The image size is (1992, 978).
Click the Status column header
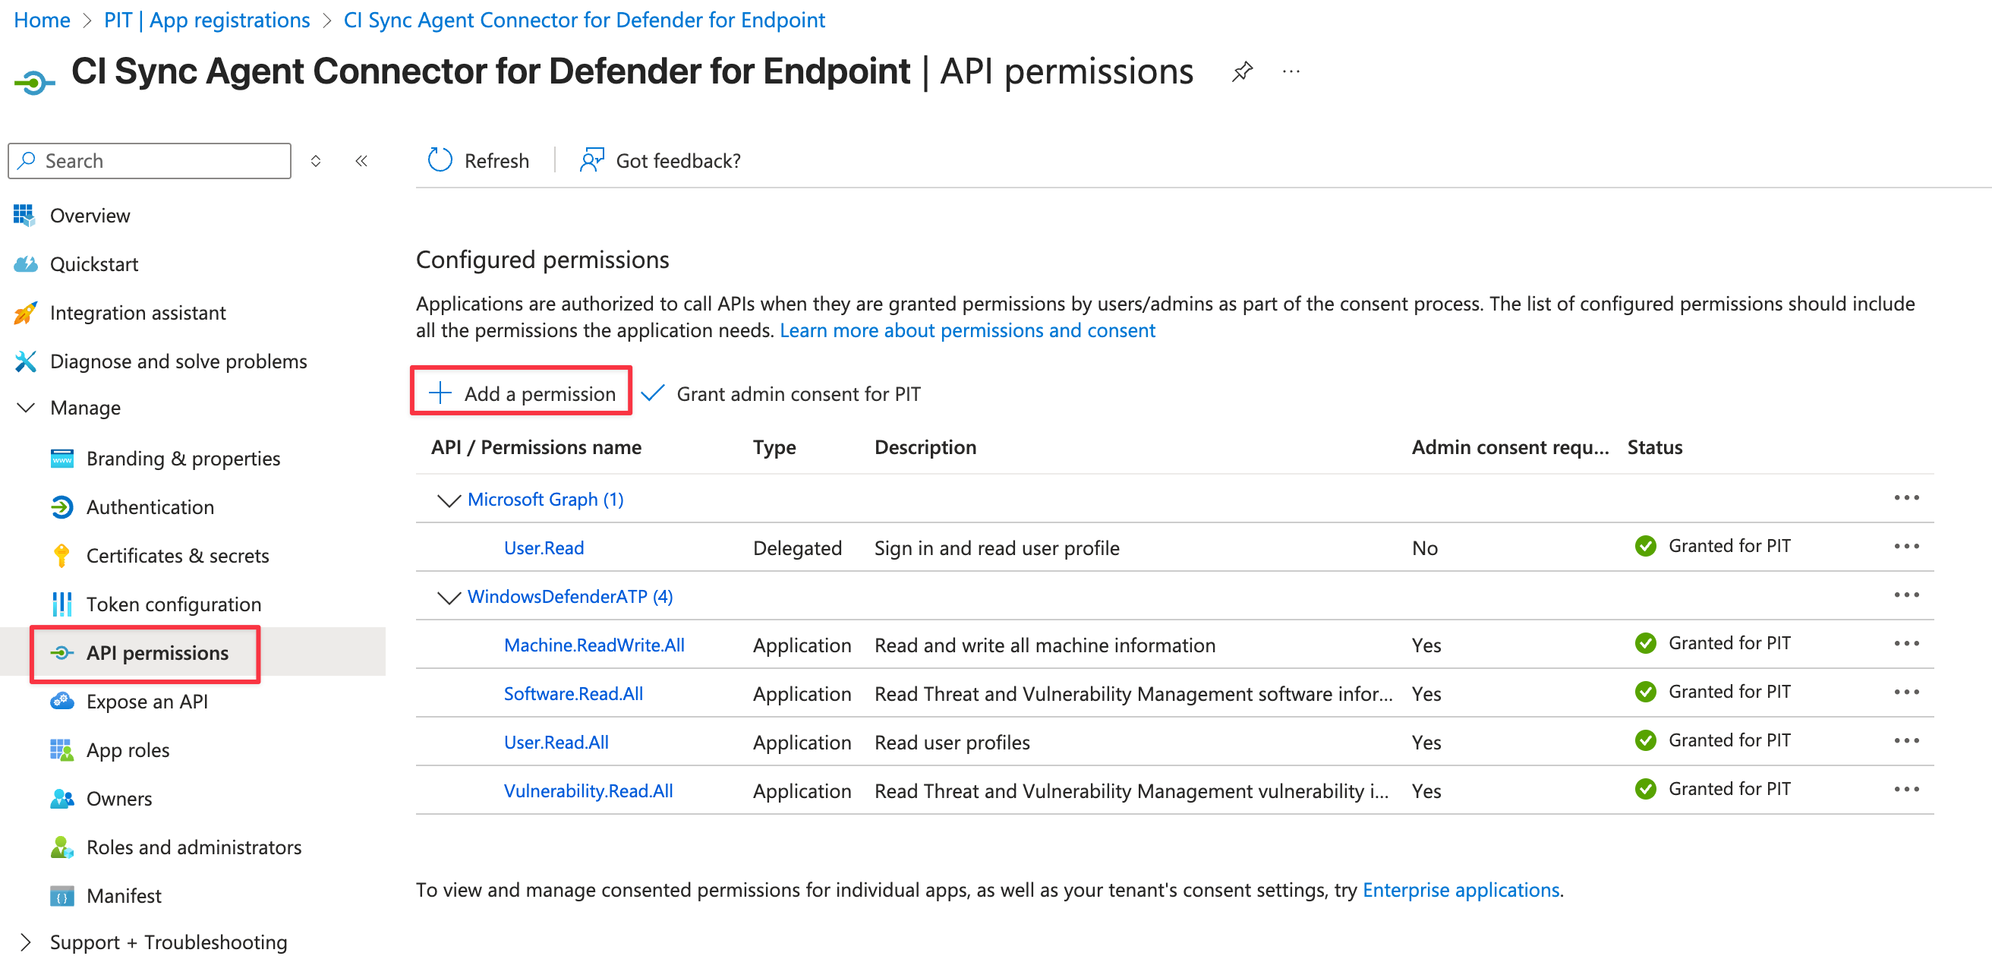pyautogui.click(x=1655, y=447)
